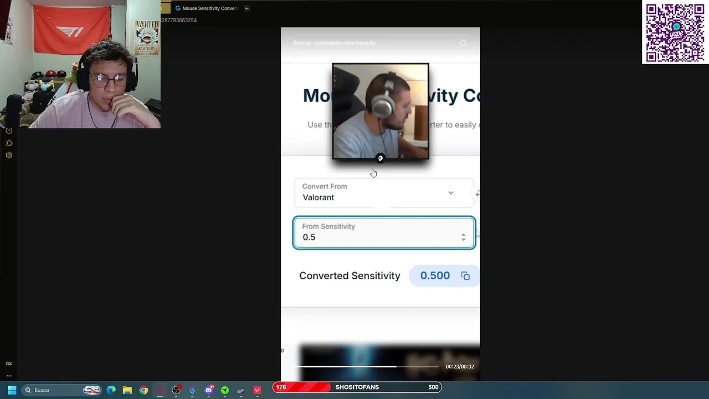This screenshot has width=709, height=399.
Task: Click into the From Sensitivity input field
Action: tap(384, 233)
